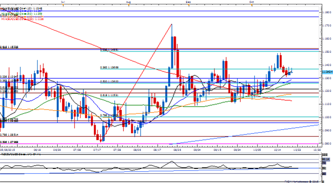Click the 08/06 date label

pos(137,150)
